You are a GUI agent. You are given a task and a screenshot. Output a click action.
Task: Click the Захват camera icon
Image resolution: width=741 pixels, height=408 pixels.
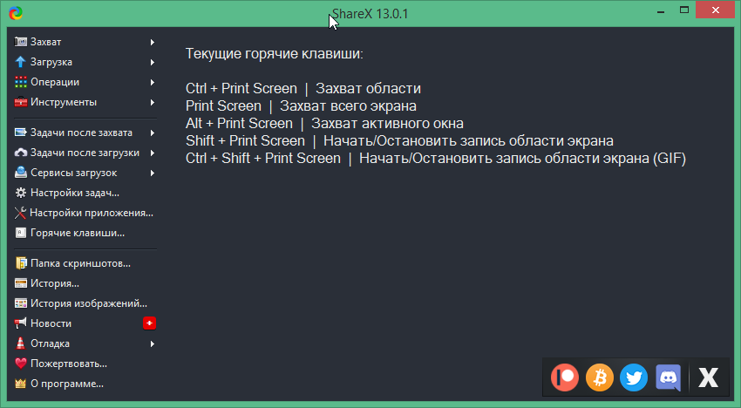22,42
